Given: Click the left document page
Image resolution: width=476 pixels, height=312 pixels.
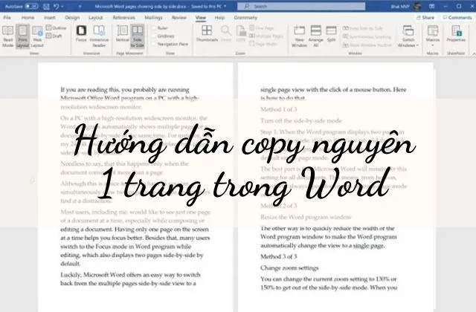Looking at the screenshot, I should pyautogui.click(x=135, y=187).
